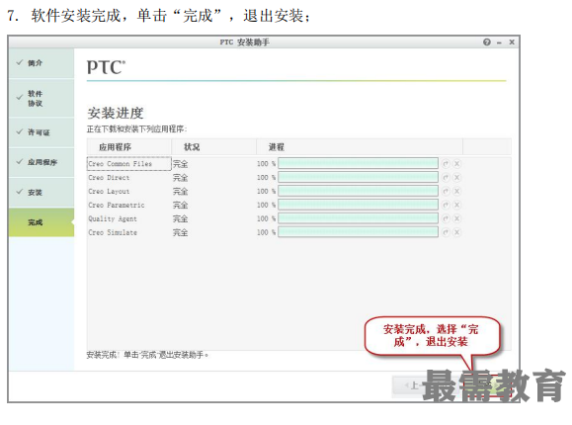Select the Creo Direct row name
This screenshot has height=425, width=572.
109,178
